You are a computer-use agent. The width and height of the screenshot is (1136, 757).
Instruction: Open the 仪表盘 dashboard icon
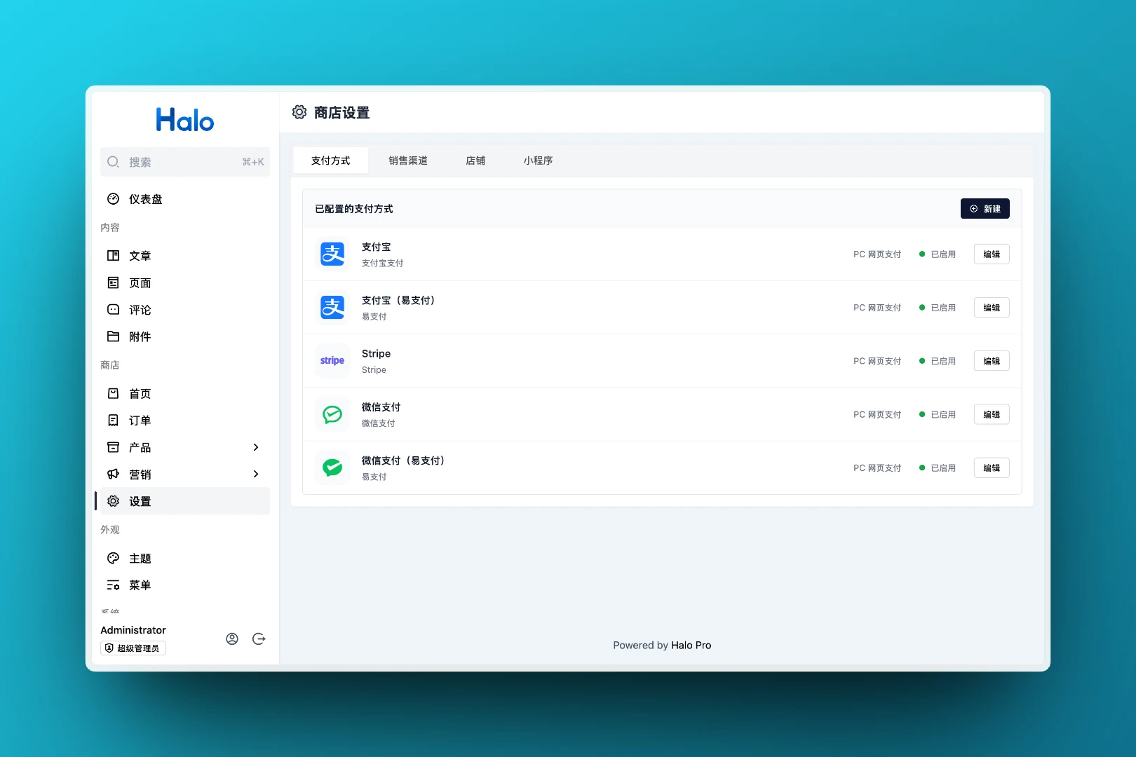pyautogui.click(x=113, y=199)
